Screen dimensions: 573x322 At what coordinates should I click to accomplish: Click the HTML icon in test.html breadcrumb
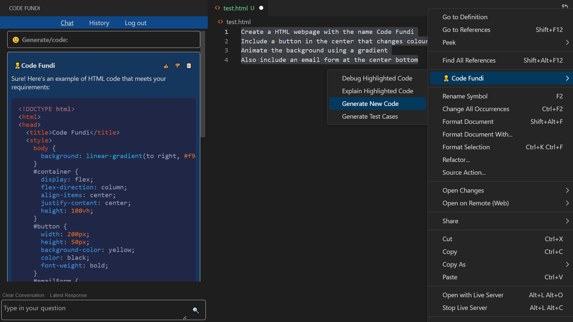(220, 22)
